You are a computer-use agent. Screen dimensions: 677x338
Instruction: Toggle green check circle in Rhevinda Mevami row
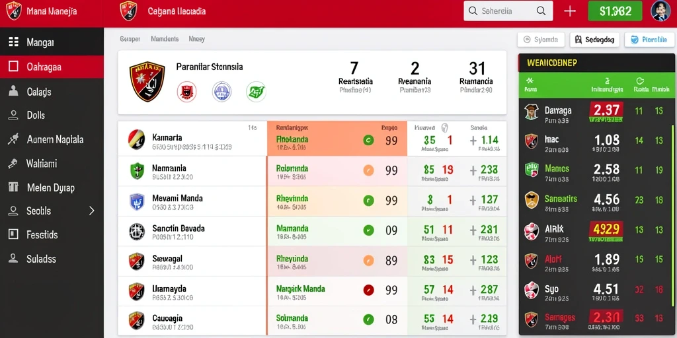(x=368, y=200)
